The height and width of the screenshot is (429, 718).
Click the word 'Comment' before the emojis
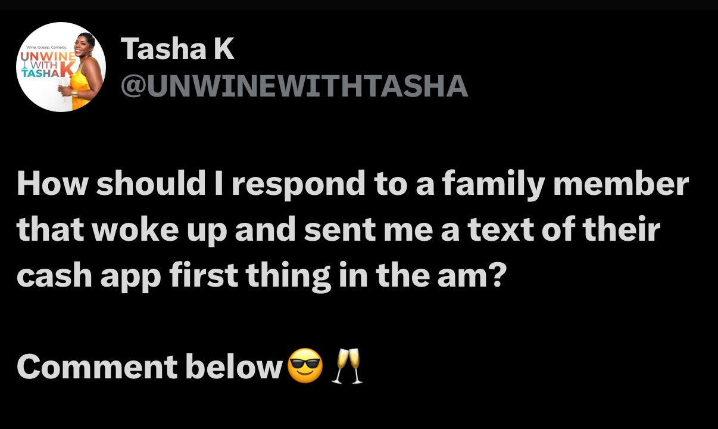click(98, 367)
